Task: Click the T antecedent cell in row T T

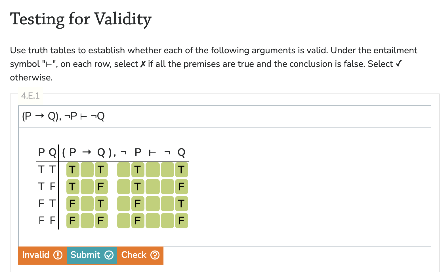Action: pos(73,170)
